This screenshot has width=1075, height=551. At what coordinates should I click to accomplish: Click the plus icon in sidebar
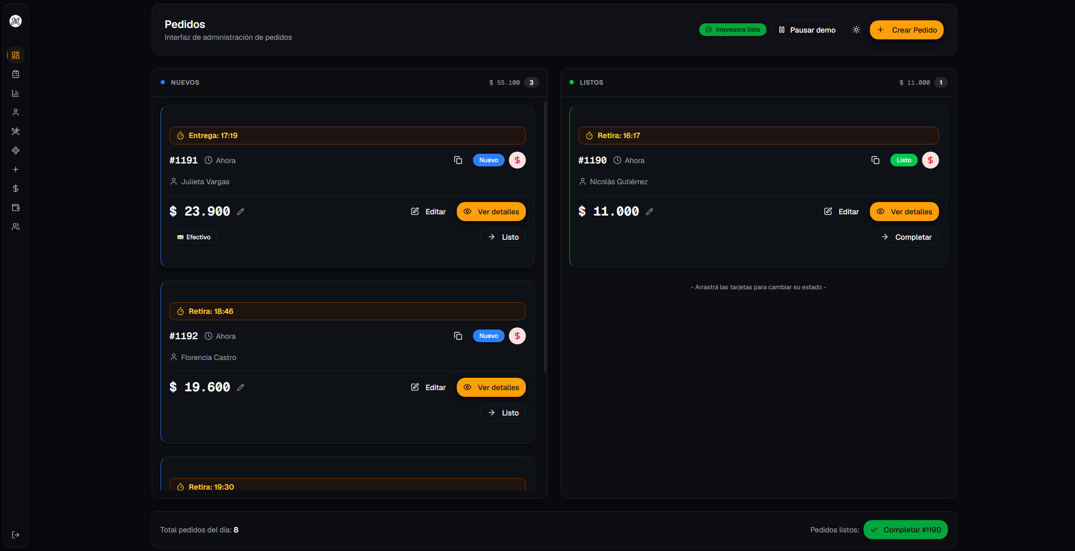(16, 169)
